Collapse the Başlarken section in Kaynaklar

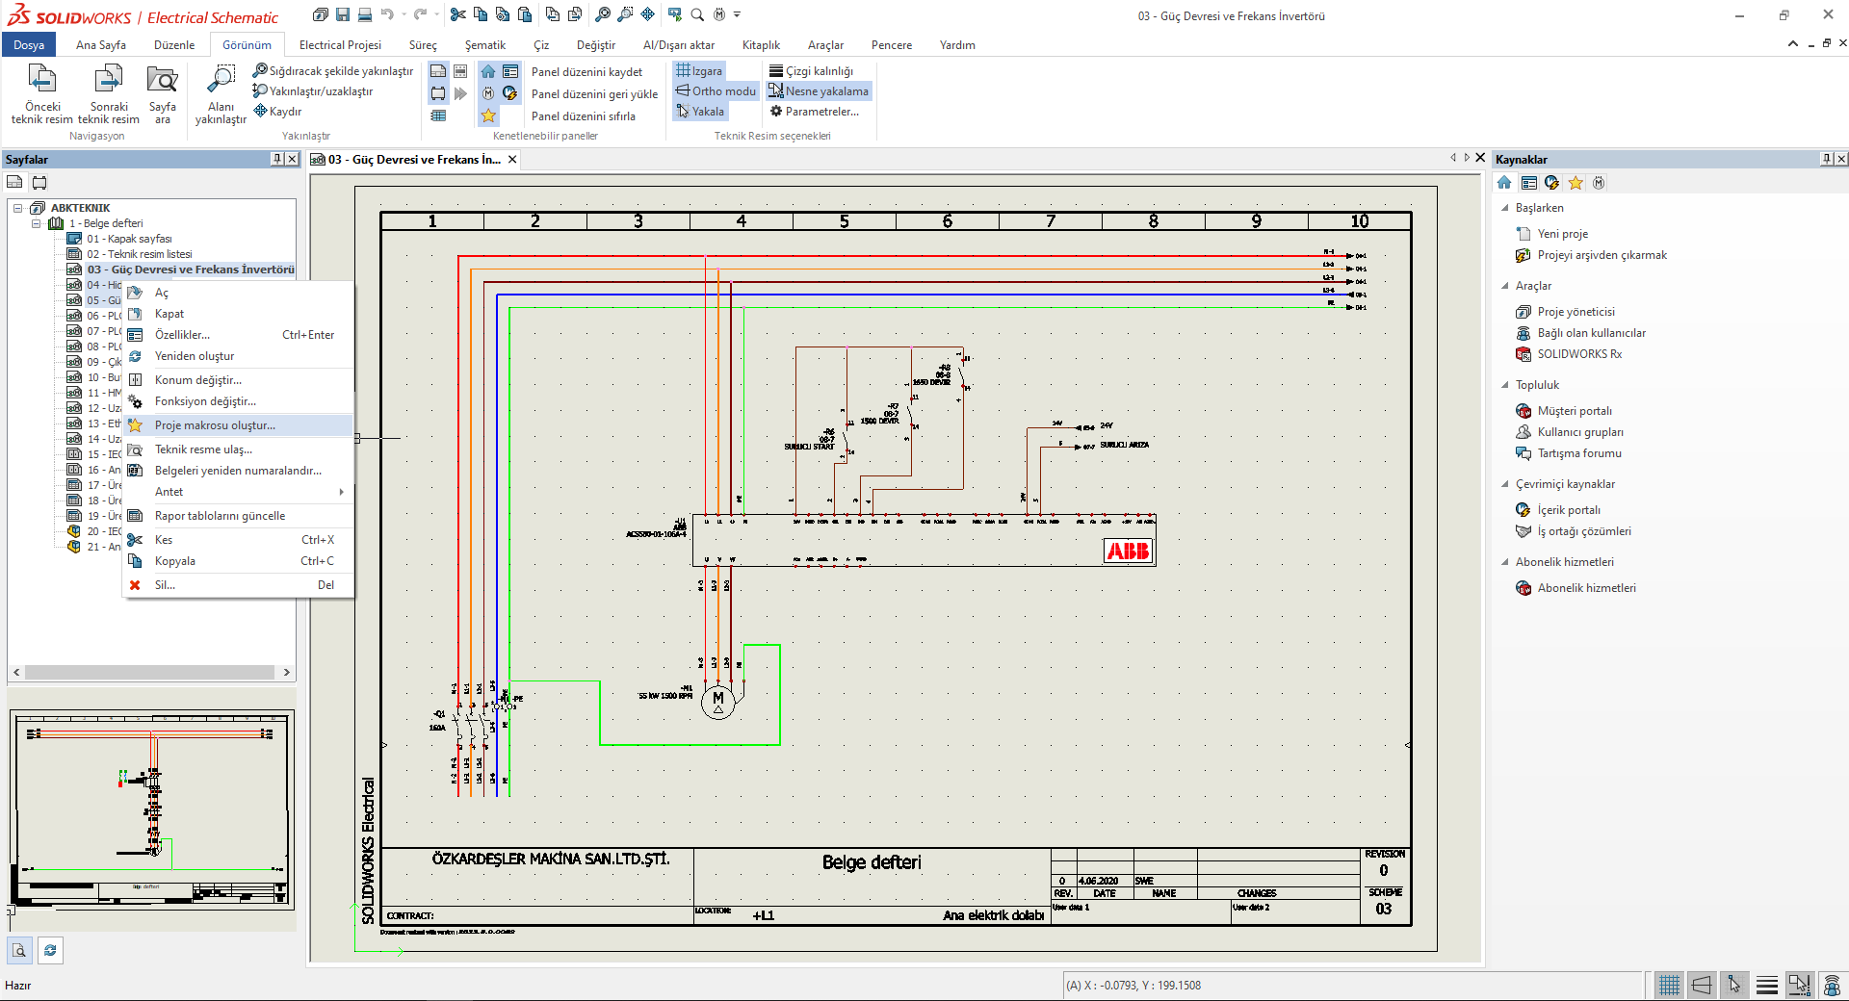pyautogui.click(x=1506, y=207)
